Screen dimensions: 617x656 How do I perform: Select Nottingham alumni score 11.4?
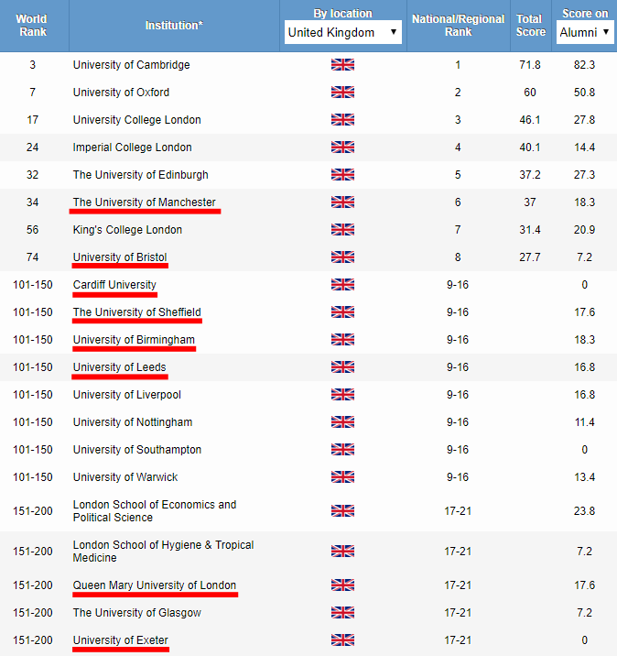tap(584, 422)
